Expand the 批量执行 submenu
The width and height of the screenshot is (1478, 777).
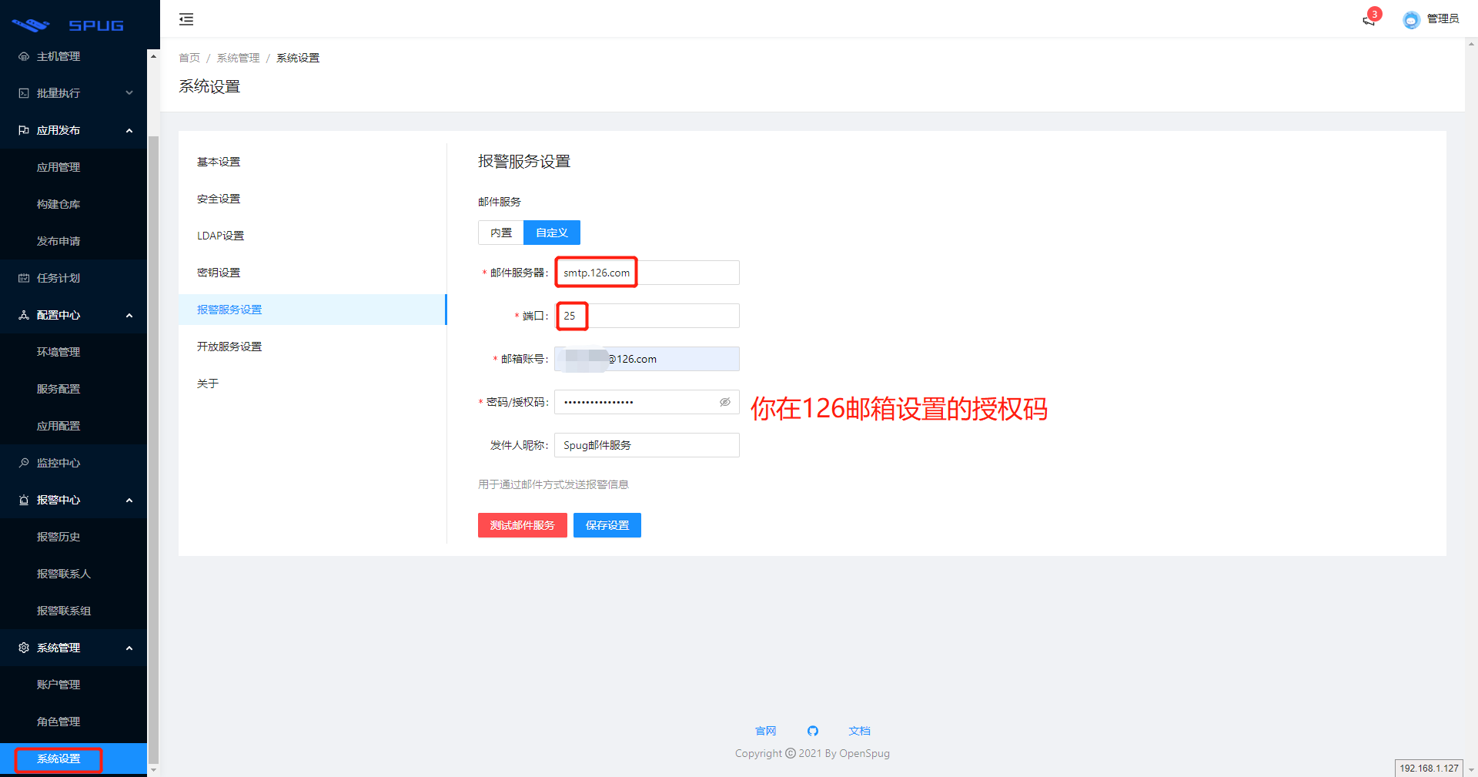[x=73, y=93]
